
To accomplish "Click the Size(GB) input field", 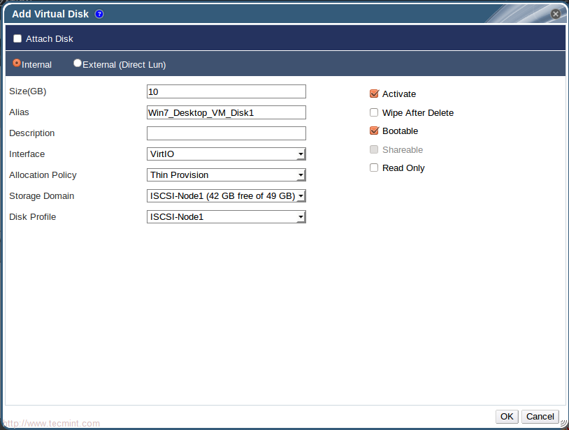I will coord(226,91).
